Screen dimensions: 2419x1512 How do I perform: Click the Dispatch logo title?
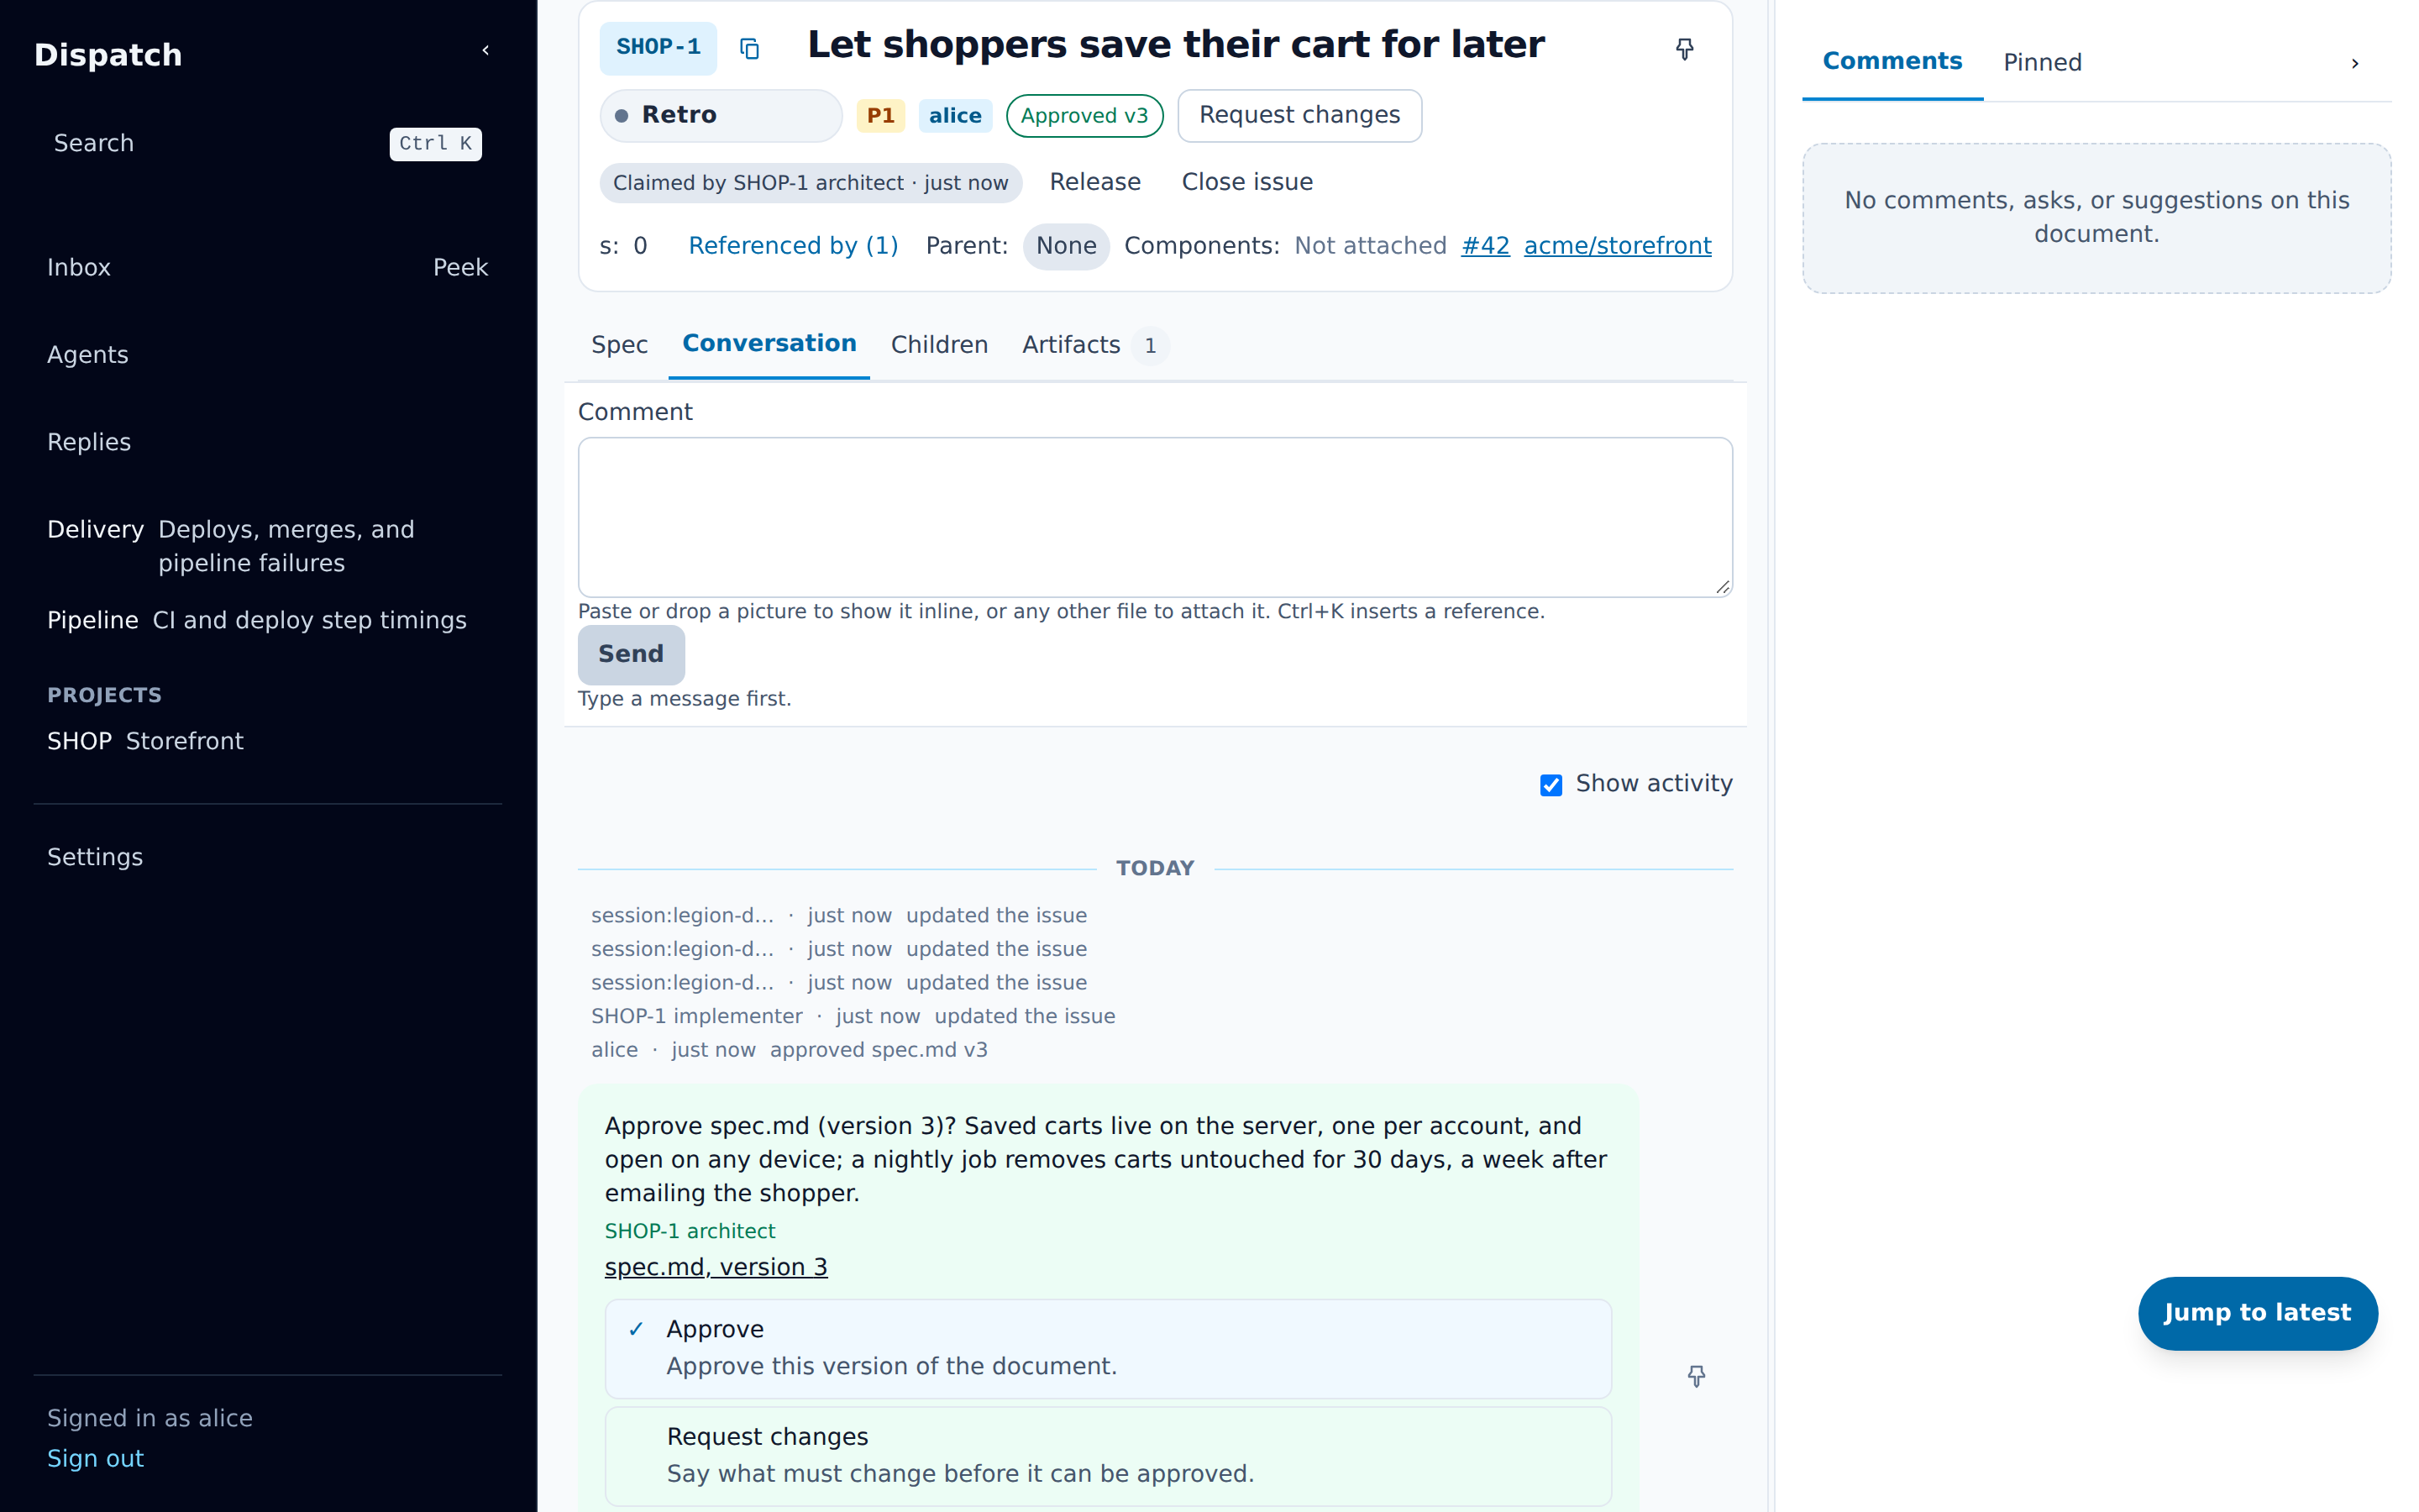108,55
